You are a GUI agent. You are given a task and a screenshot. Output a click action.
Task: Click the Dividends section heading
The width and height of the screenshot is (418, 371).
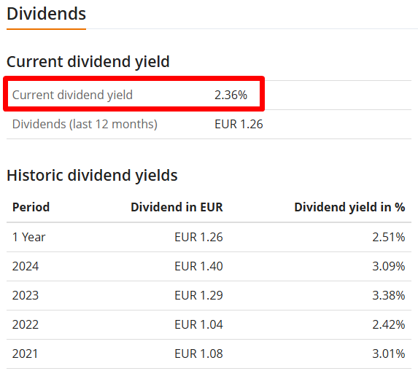(x=46, y=14)
